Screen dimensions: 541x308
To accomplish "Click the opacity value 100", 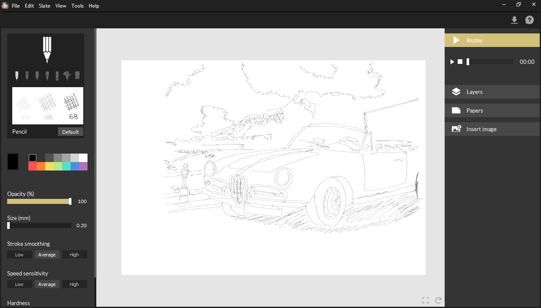I will point(82,201).
